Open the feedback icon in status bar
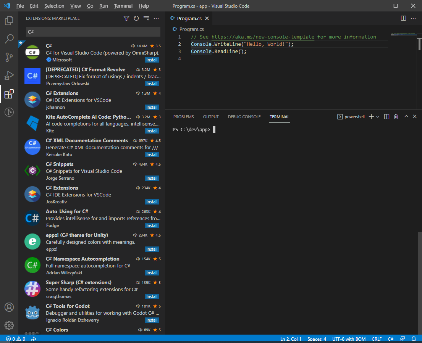 [403, 339]
